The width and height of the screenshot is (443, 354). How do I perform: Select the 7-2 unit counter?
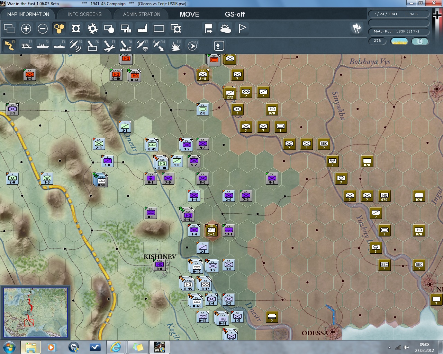pyautogui.click(x=246, y=196)
